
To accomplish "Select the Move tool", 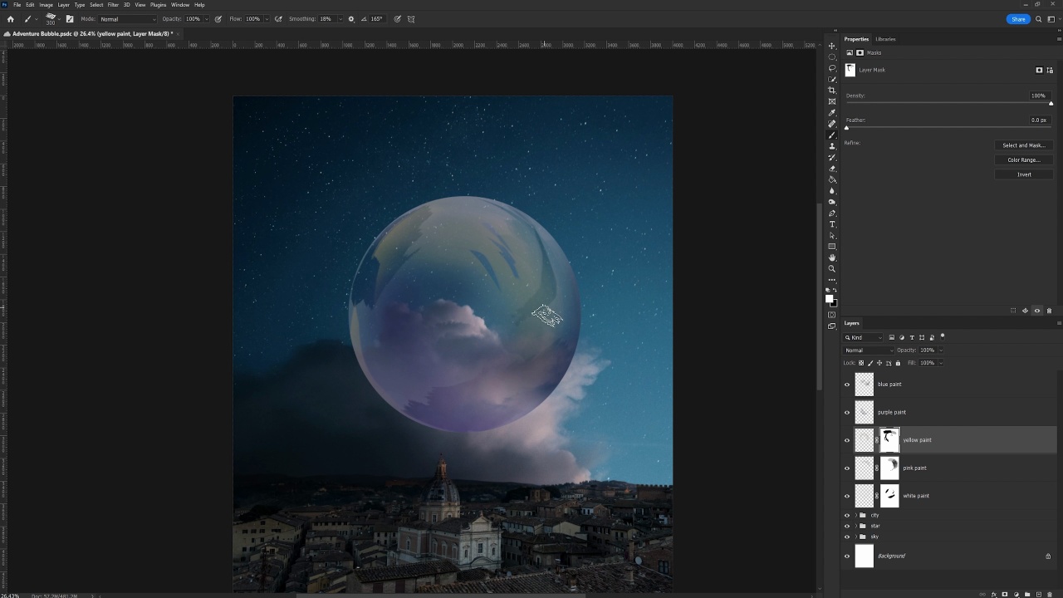I will coord(832,46).
